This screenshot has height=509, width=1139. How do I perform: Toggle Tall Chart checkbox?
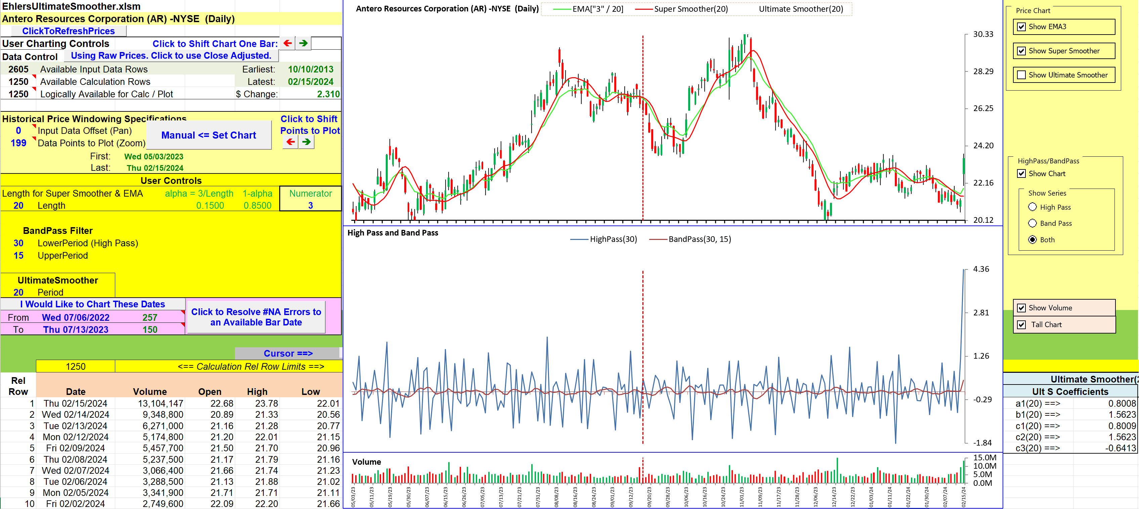(x=1021, y=325)
